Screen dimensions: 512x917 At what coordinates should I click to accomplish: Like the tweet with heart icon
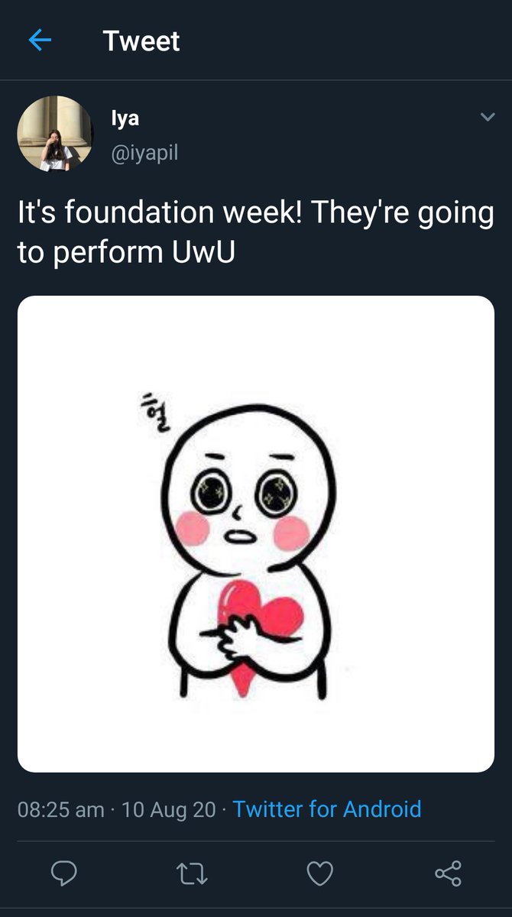pos(319,872)
